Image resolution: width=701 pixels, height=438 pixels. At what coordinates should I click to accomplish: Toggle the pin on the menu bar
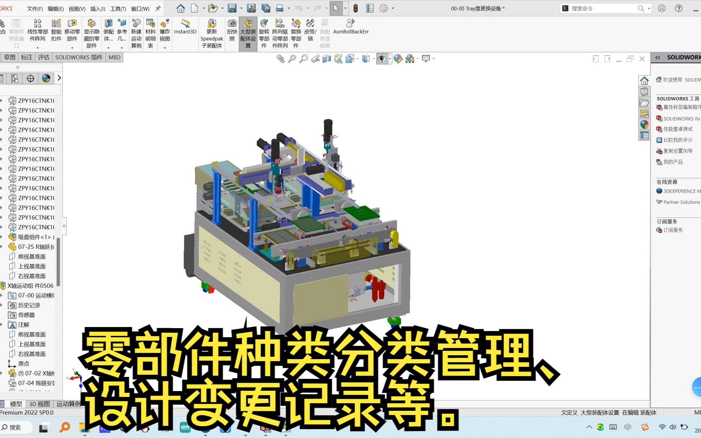click(158, 8)
